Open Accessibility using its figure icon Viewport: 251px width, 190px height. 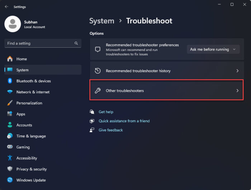coord(10,158)
